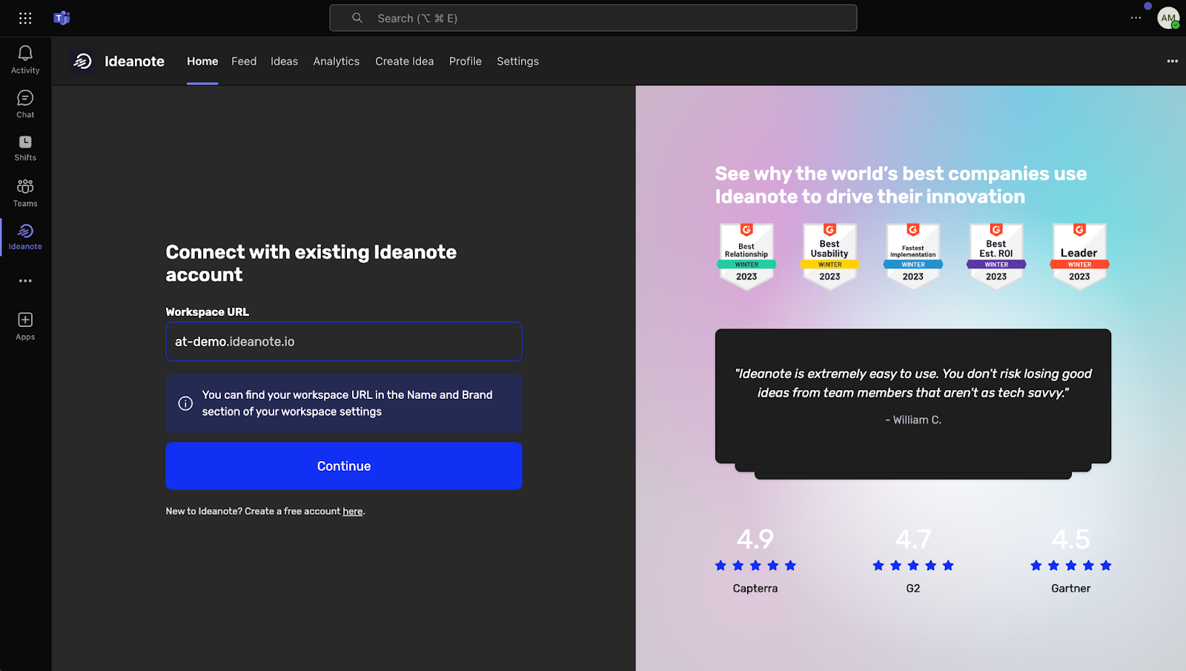Click the Leader Winter 2023 badge
The height and width of the screenshot is (671, 1186).
(1079, 257)
